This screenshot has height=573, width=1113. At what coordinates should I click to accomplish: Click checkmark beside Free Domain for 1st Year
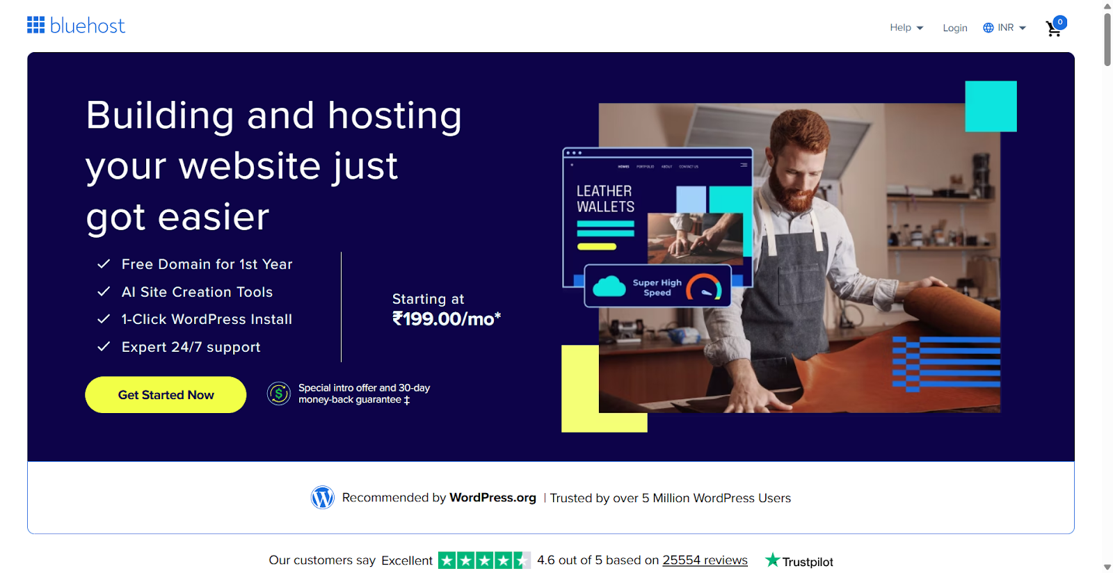(x=104, y=264)
